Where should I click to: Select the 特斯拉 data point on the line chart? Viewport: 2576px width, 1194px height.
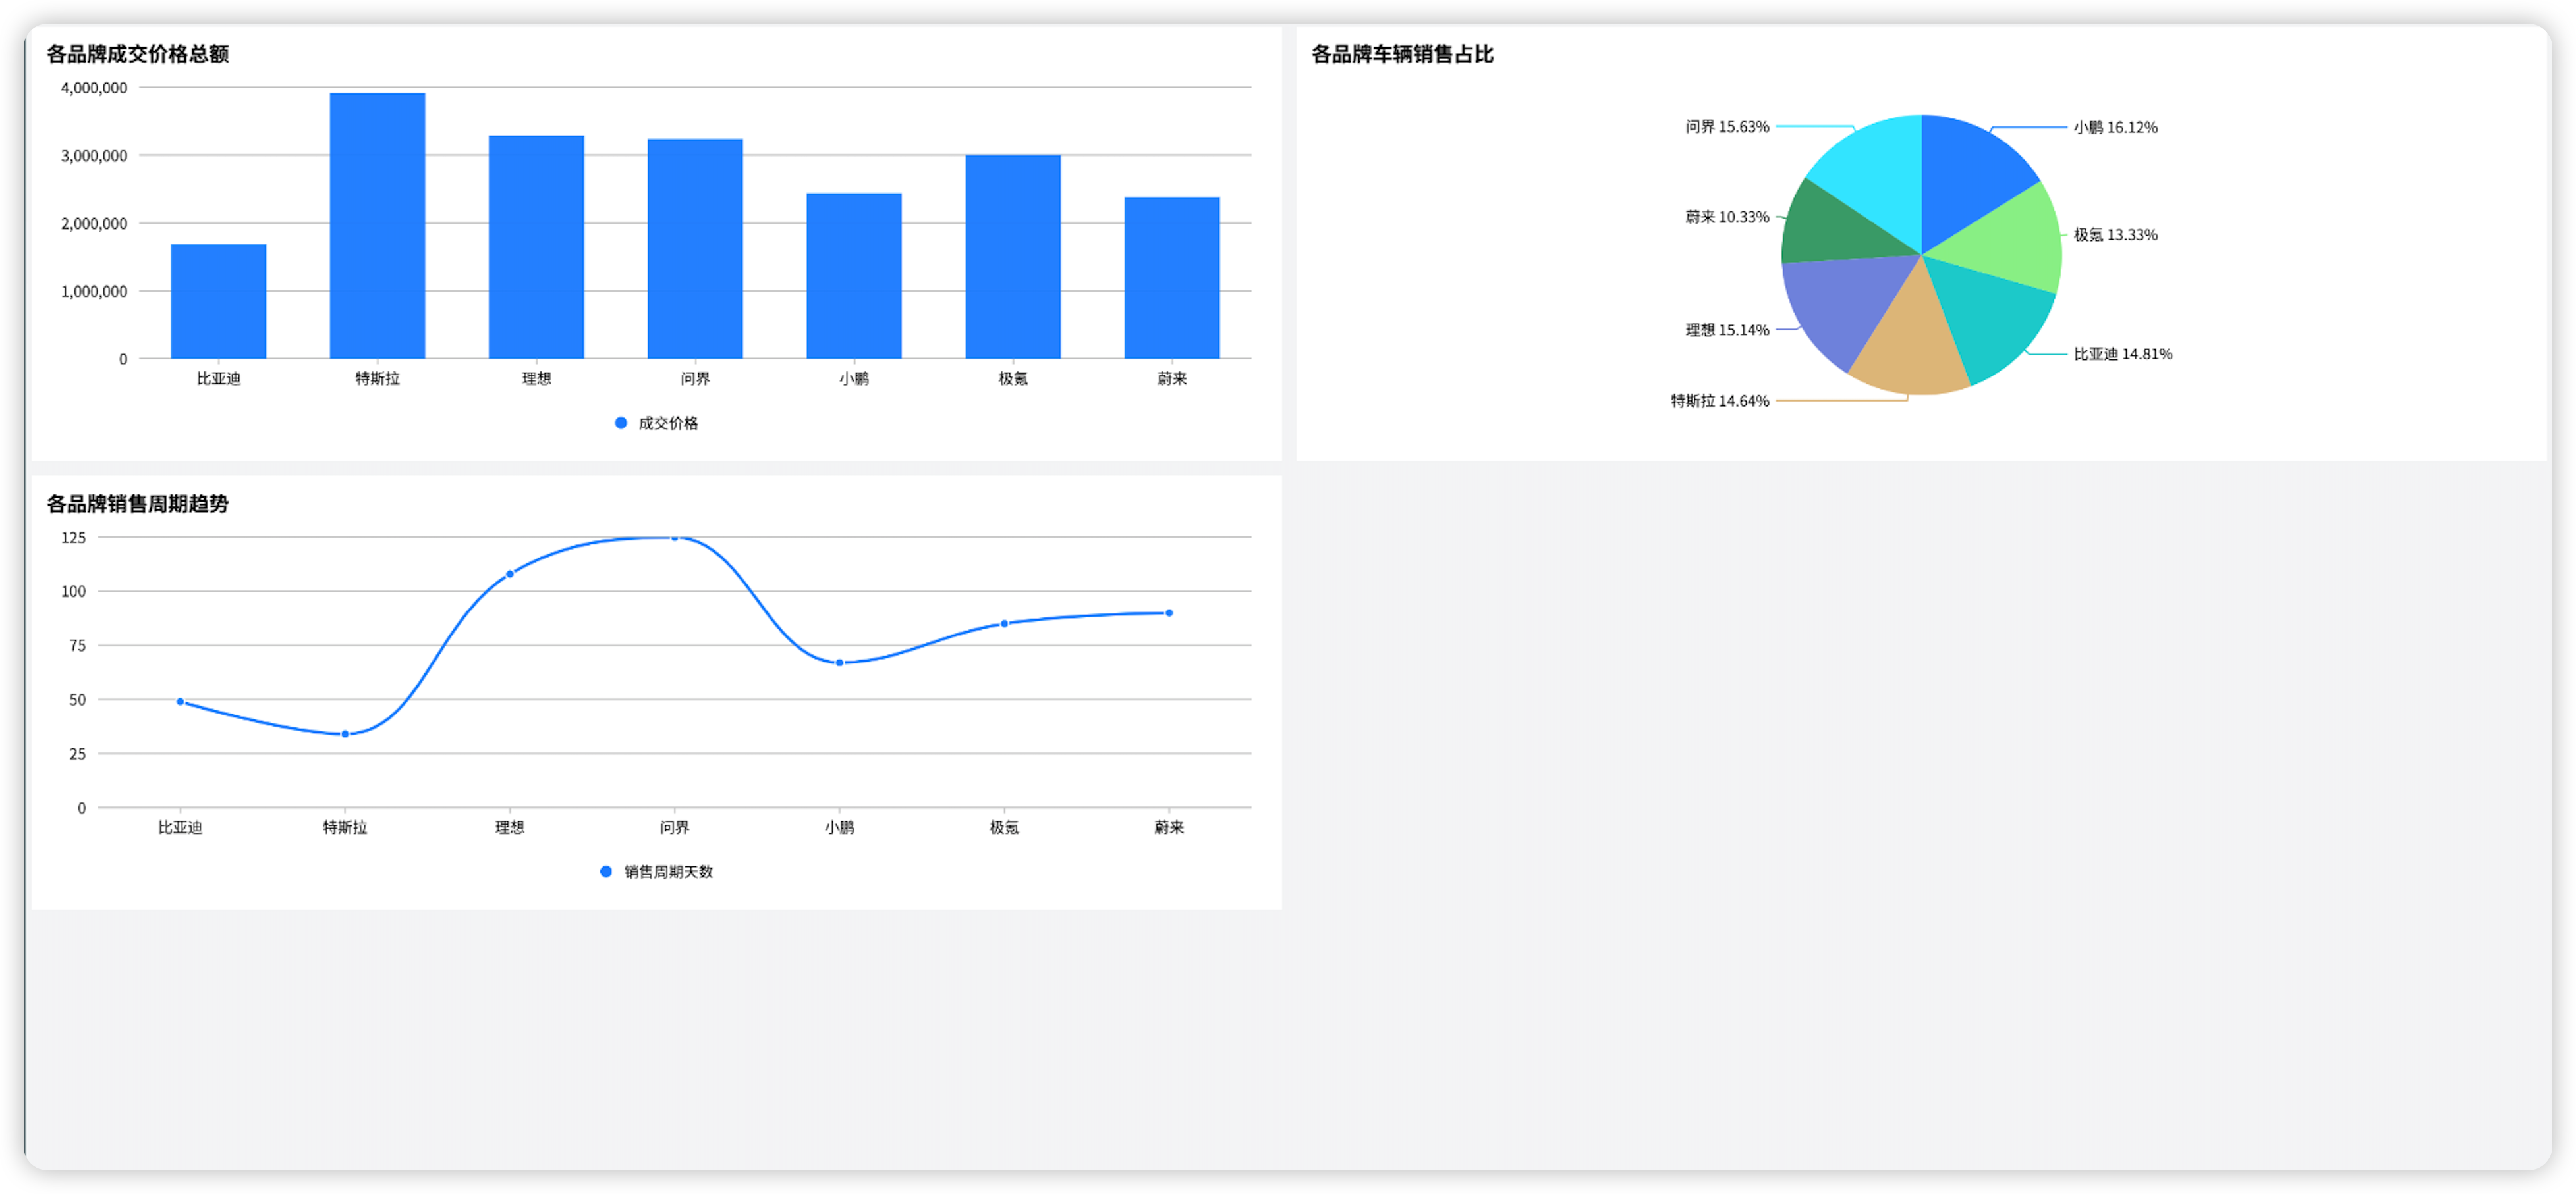[345, 735]
